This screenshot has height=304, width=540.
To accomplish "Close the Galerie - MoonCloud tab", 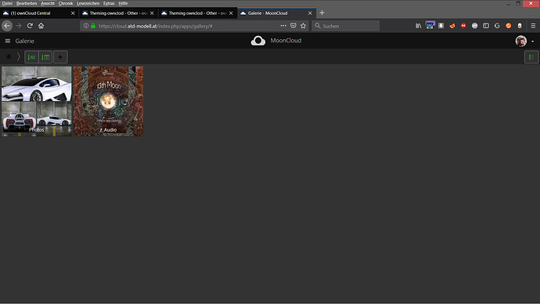I will [x=310, y=13].
